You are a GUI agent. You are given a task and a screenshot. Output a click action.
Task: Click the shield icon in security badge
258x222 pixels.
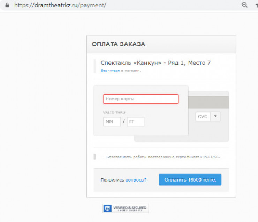tap(108, 209)
